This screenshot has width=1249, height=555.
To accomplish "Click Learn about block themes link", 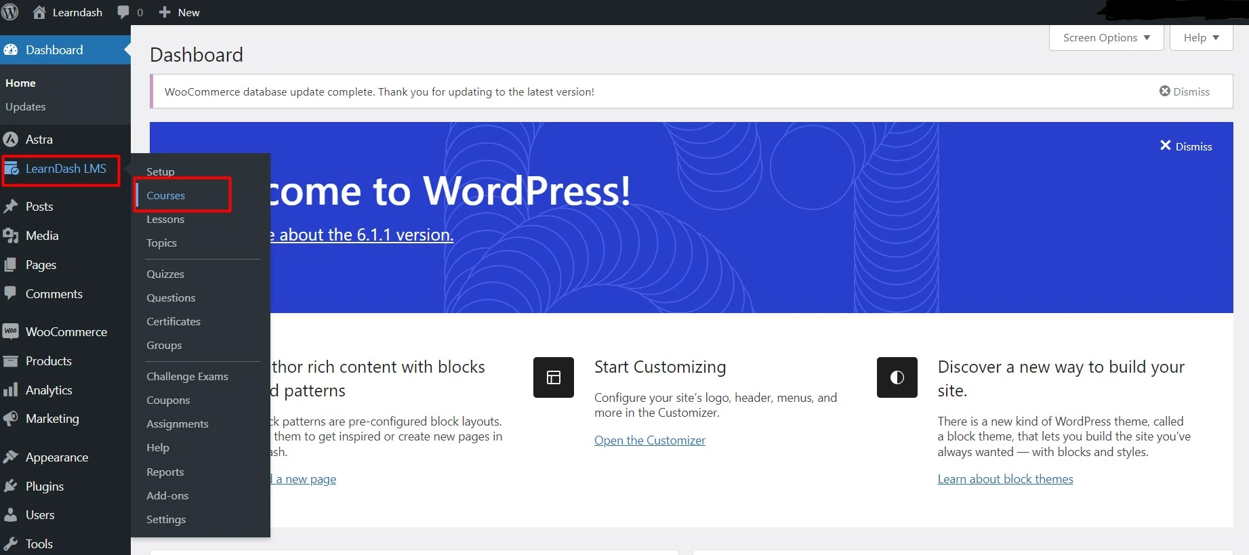I will tap(1006, 479).
